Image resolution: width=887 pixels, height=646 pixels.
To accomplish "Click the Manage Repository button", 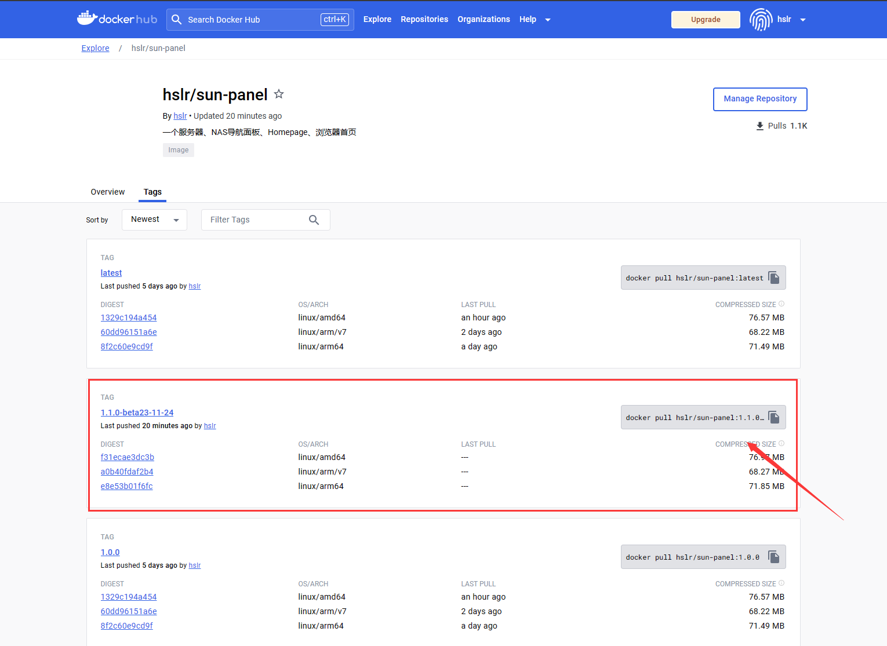I will (x=759, y=99).
